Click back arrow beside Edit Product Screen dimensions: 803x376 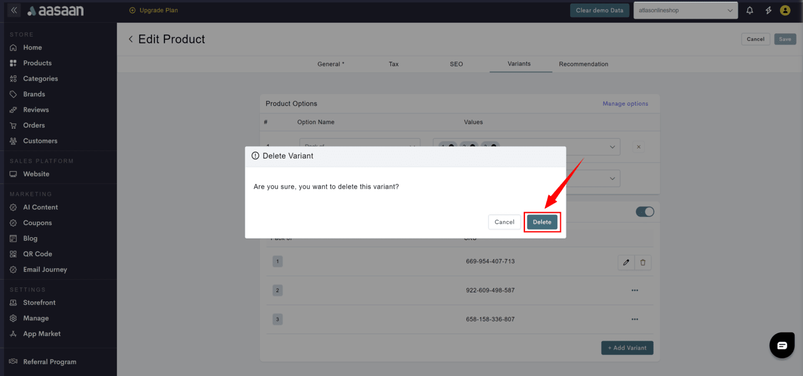[131, 39]
